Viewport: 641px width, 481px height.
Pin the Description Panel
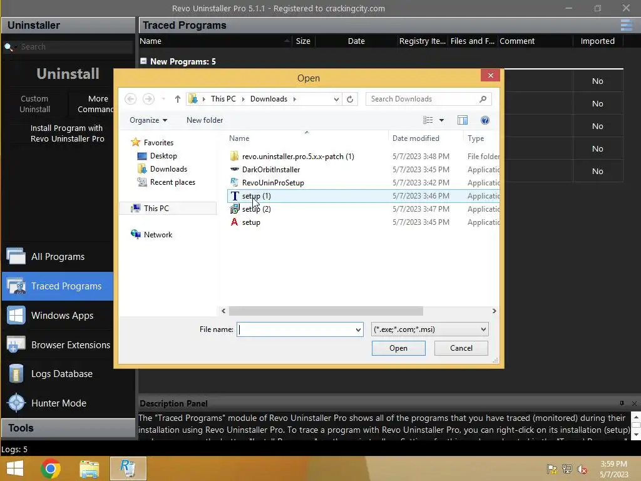point(622,403)
